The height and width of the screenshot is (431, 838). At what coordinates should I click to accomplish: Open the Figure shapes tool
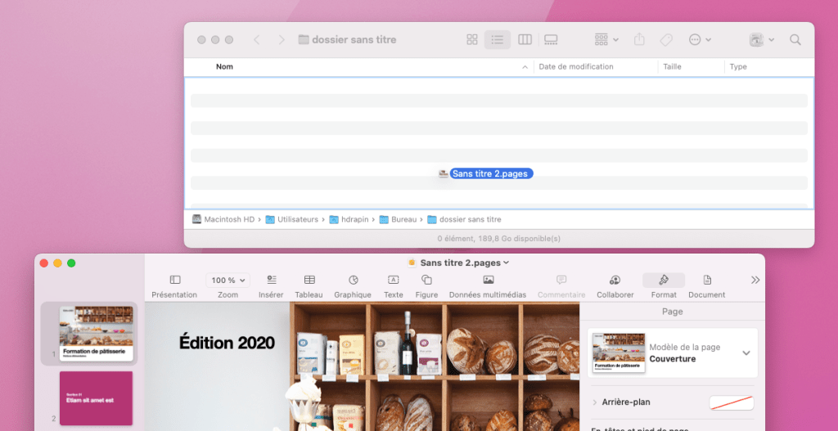click(x=426, y=281)
